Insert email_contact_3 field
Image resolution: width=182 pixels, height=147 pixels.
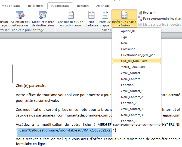[x=136, y=109]
